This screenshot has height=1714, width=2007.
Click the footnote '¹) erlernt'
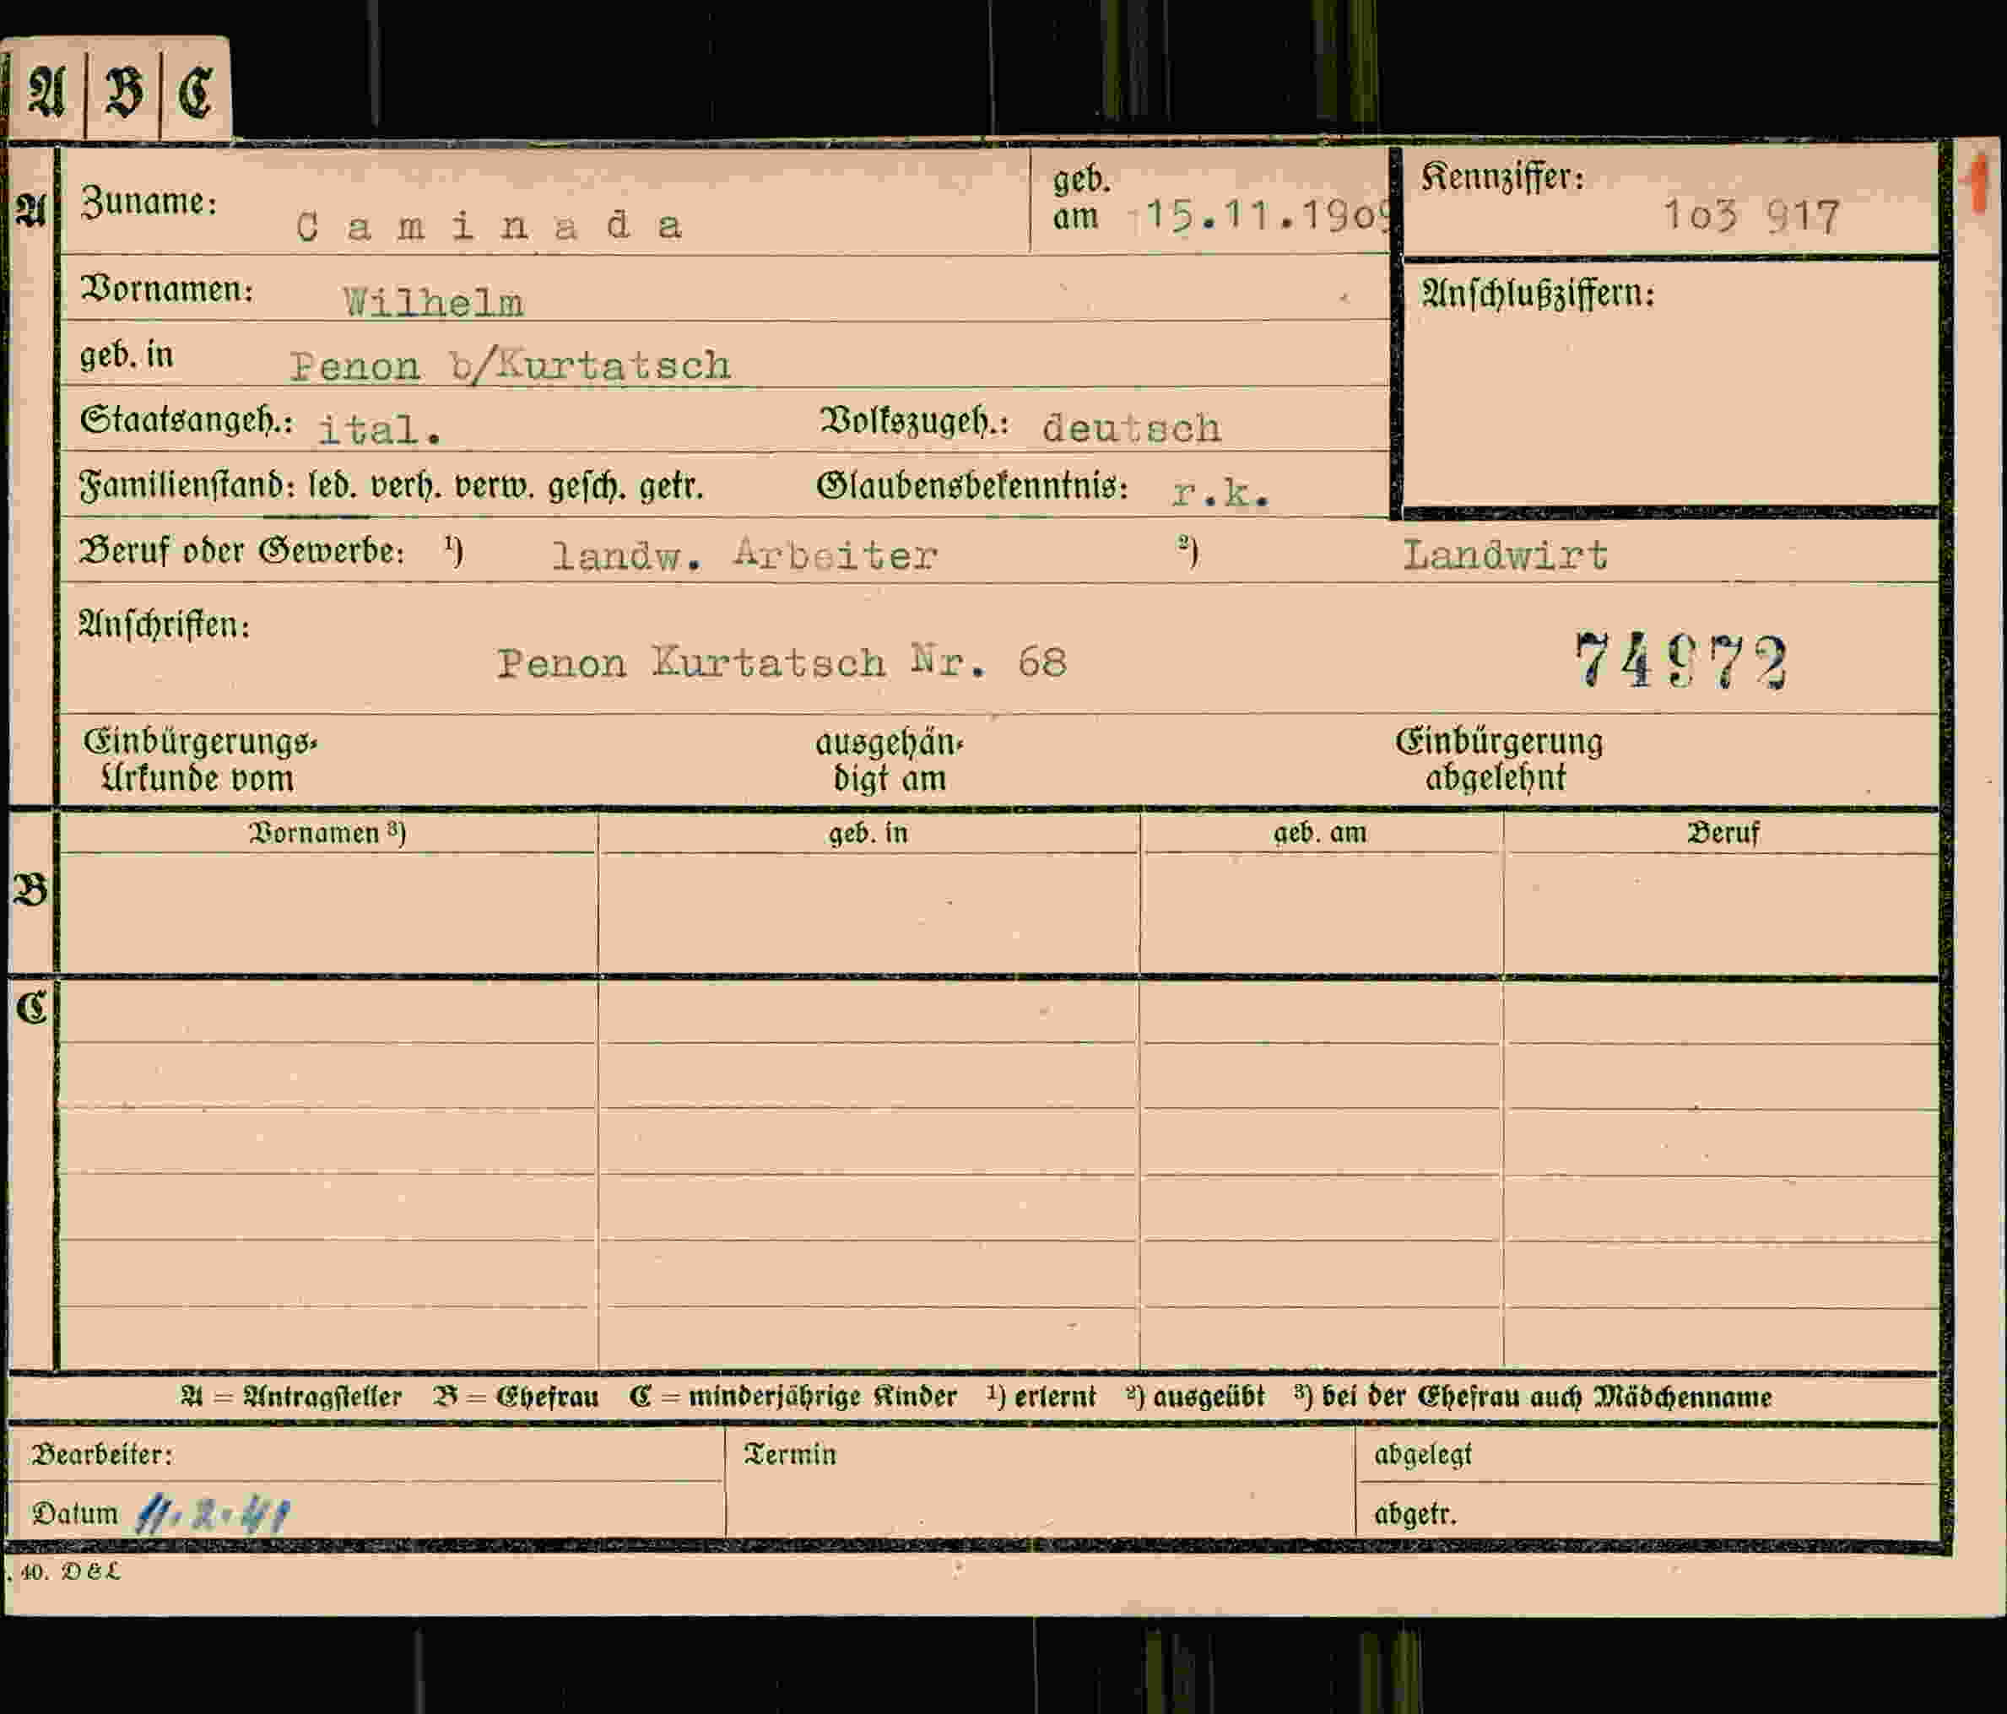click(1041, 1397)
